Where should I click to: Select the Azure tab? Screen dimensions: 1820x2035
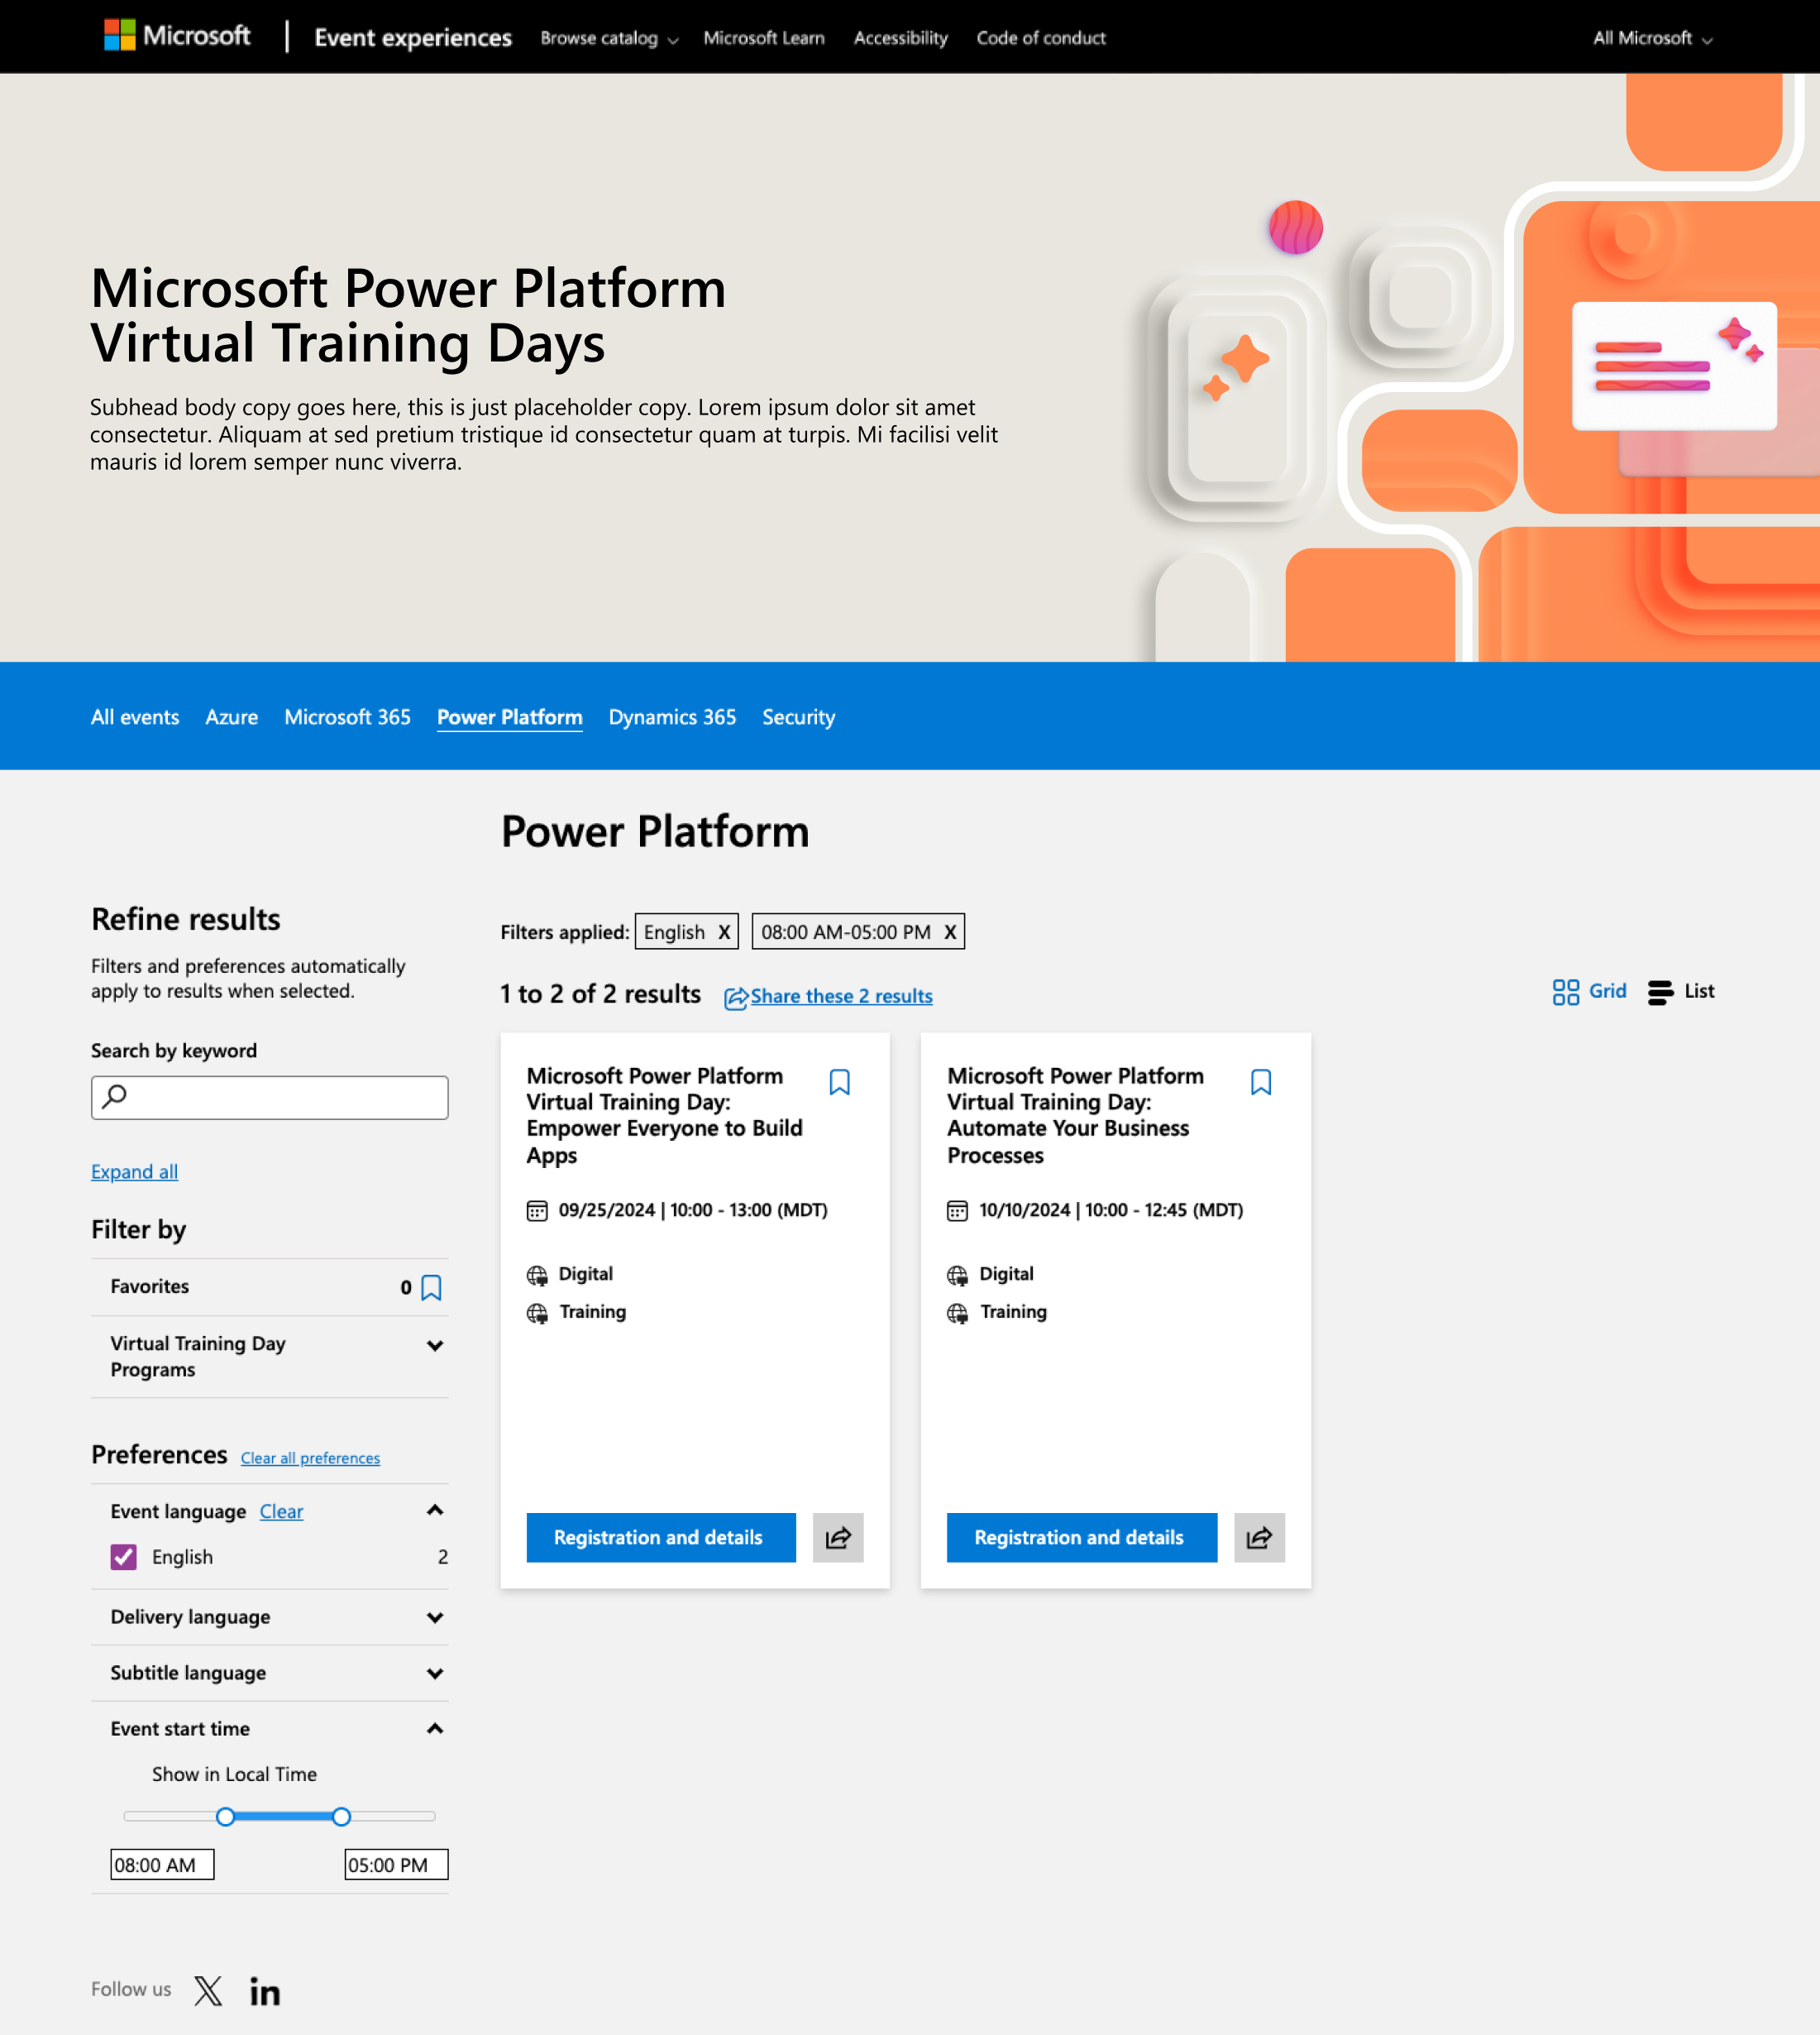(x=231, y=716)
